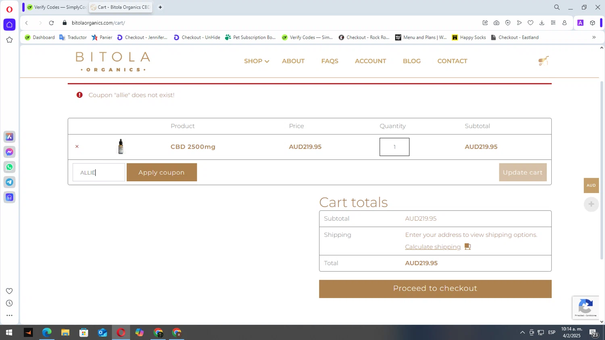Click Proceed to checkout
This screenshot has width=605, height=340.
coord(435,289)
